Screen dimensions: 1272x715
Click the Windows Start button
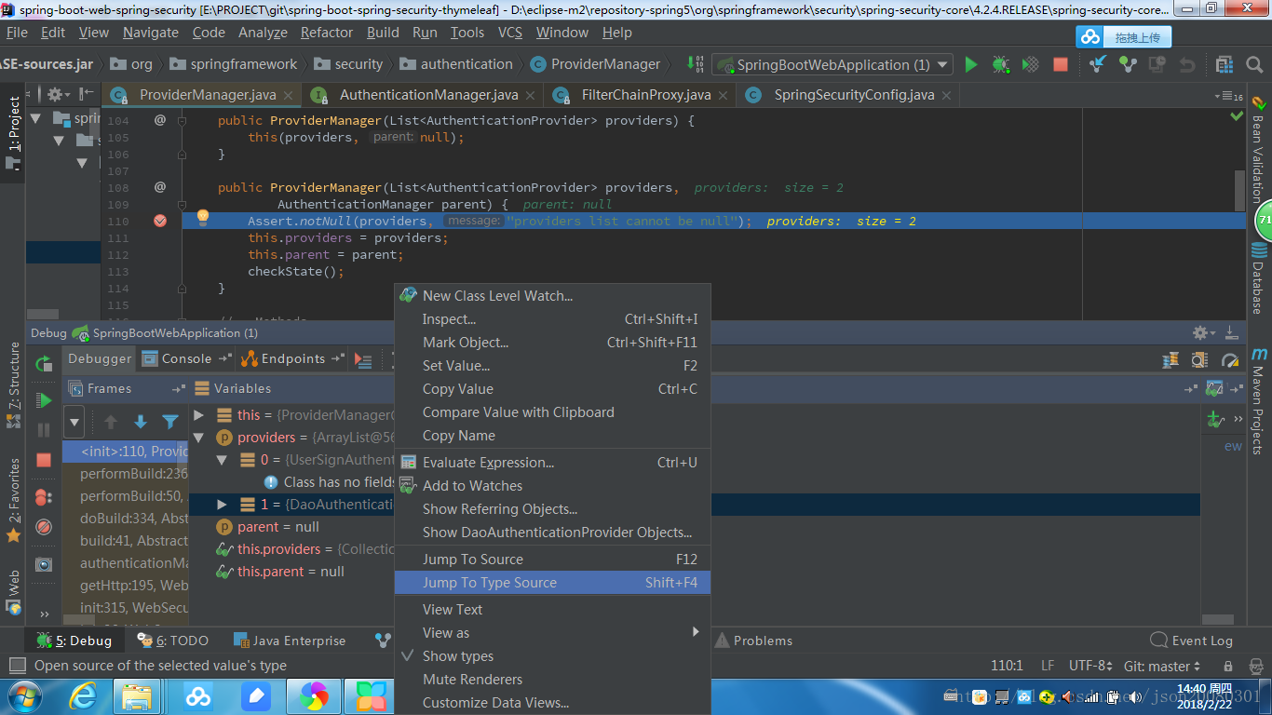[24, 695]
